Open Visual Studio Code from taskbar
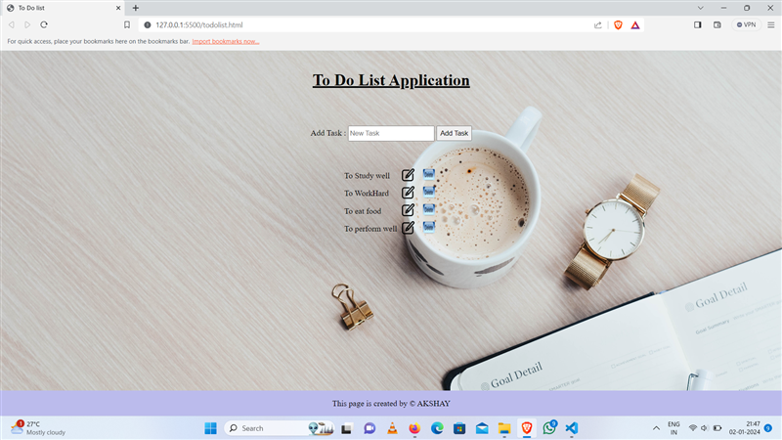The height and width of the screenshot is (440, 782). point(572,428)
